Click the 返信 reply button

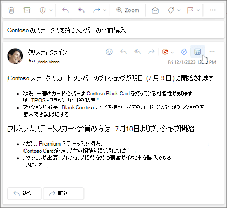25,193
